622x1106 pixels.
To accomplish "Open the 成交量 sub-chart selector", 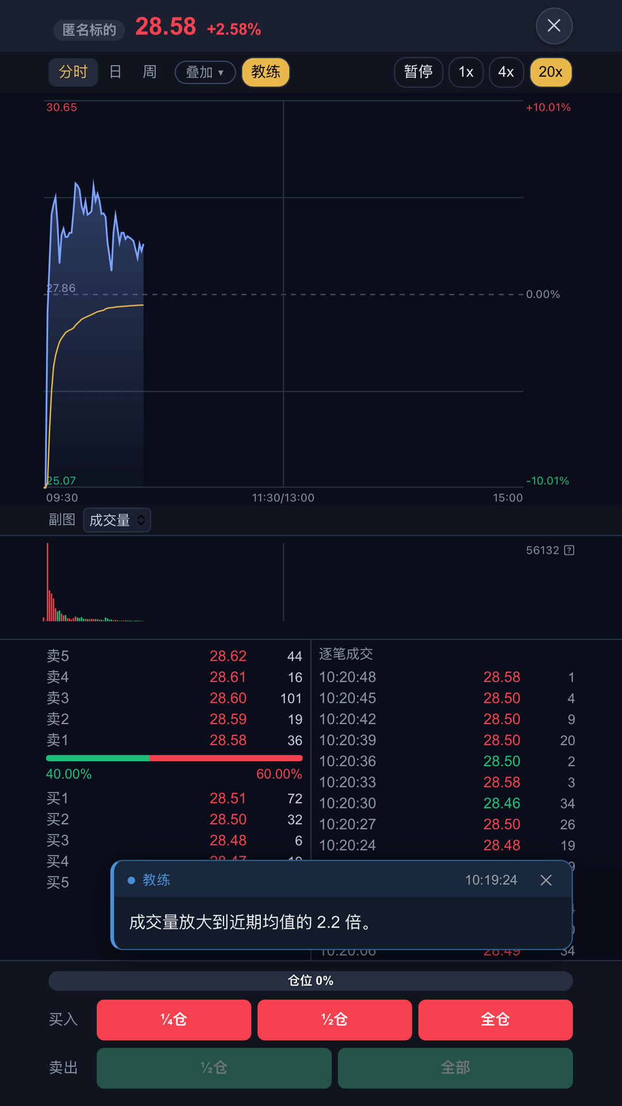I will (117, 520).
